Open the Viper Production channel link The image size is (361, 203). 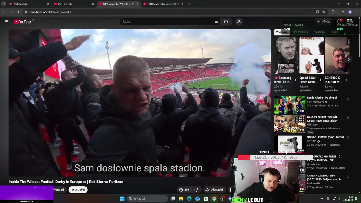tap(315, 102)
